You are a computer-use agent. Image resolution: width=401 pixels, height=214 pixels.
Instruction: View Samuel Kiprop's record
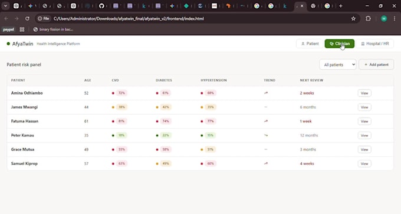tap(364, 164)
